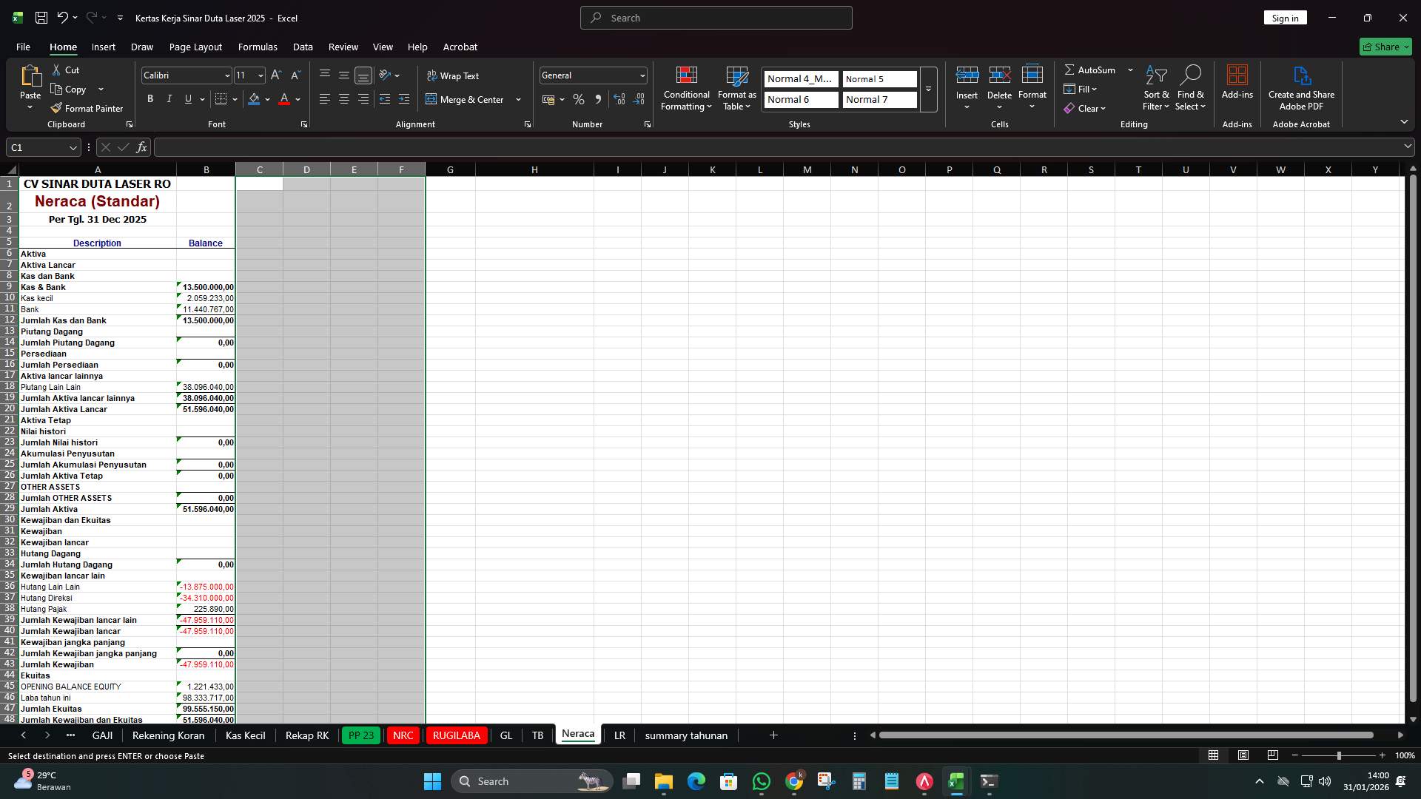
Task: Open the Sort & Filter menu
Action: 1156,89
